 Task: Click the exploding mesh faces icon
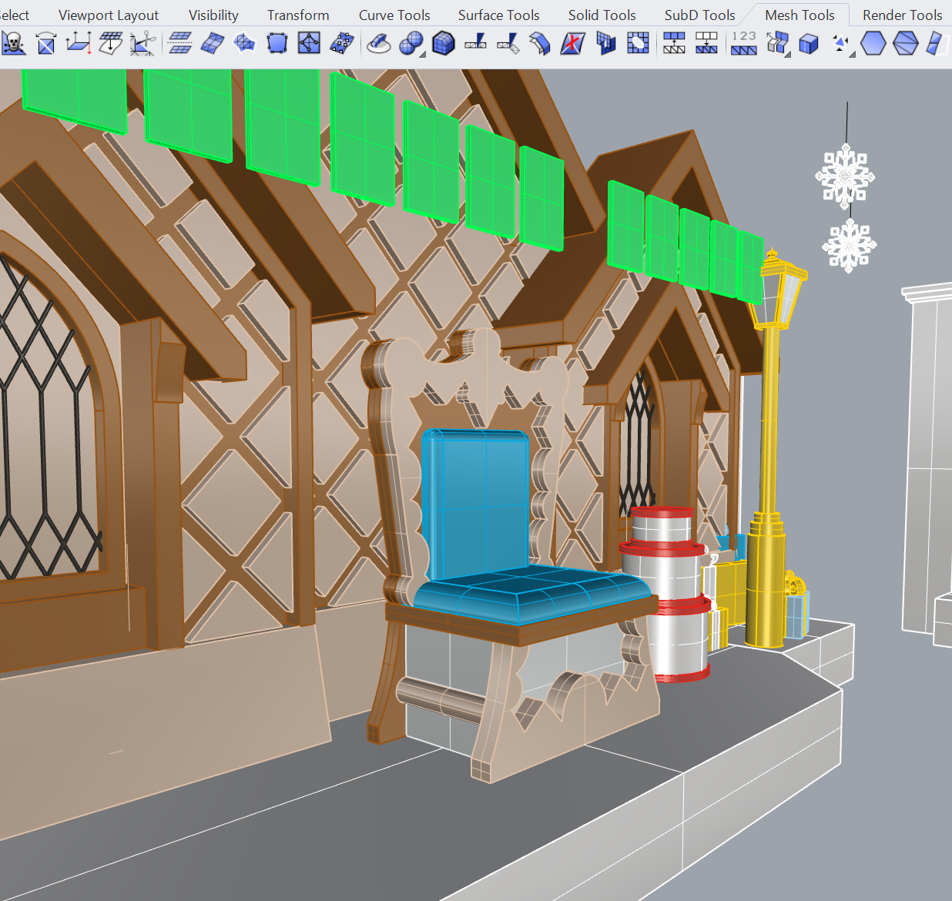click(778, 43)
